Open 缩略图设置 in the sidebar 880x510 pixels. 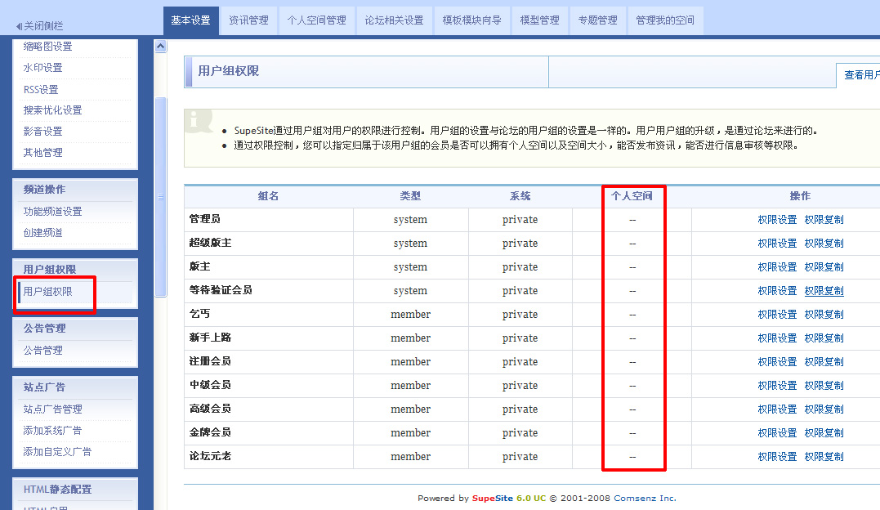tap(47, 47)
